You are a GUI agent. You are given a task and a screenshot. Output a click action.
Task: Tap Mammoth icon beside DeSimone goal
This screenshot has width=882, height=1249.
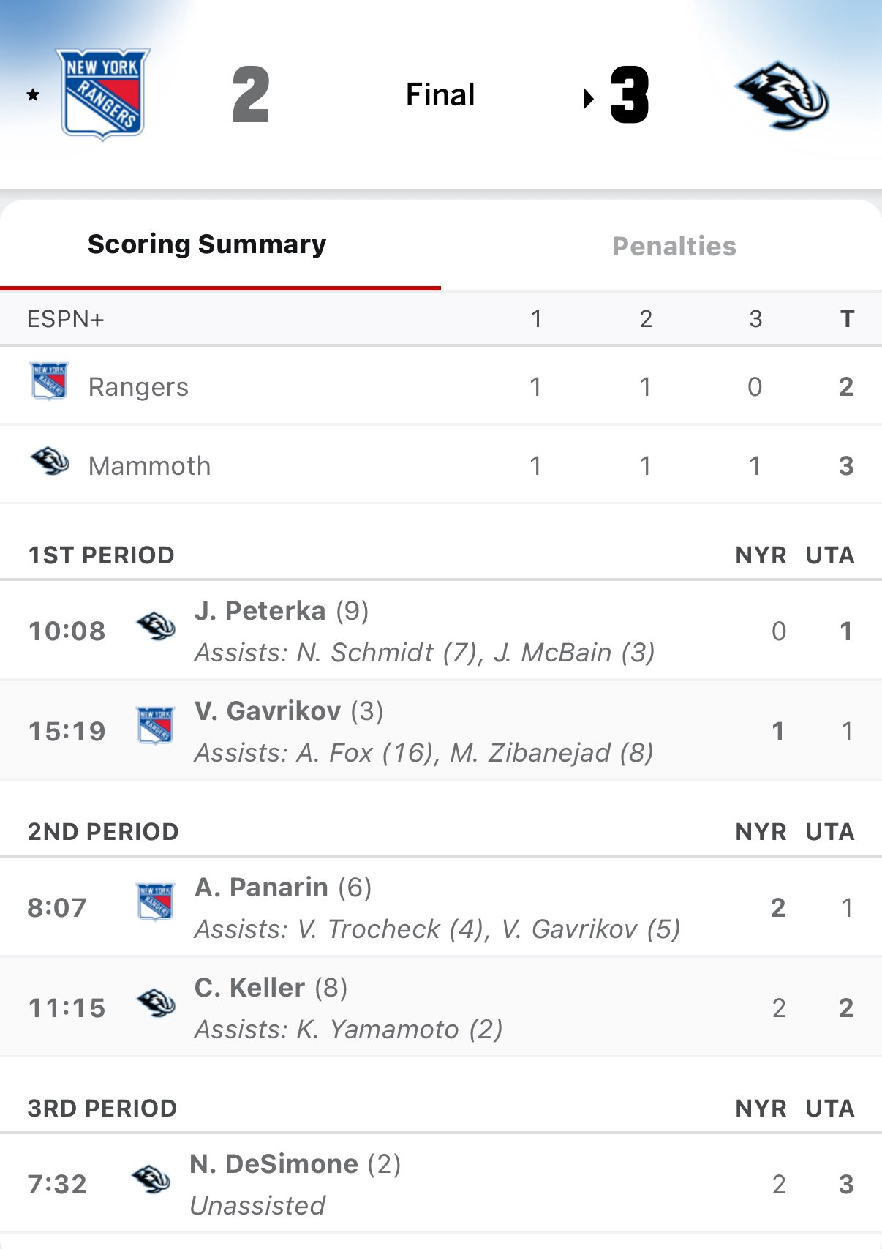(x=151, y=1179)
